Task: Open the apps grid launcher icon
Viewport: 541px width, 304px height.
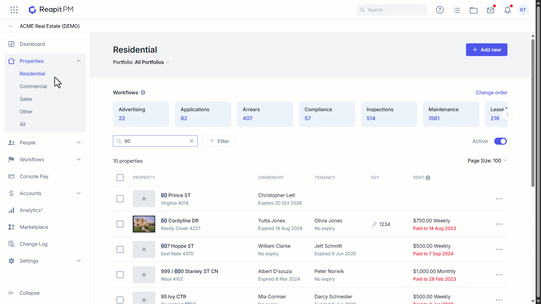Action: coord(14,10)
